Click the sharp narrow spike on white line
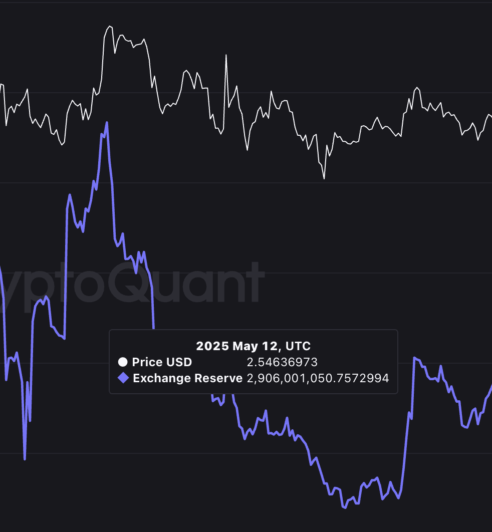This screenshot has height=532, width=492. [x=226, y=55]
